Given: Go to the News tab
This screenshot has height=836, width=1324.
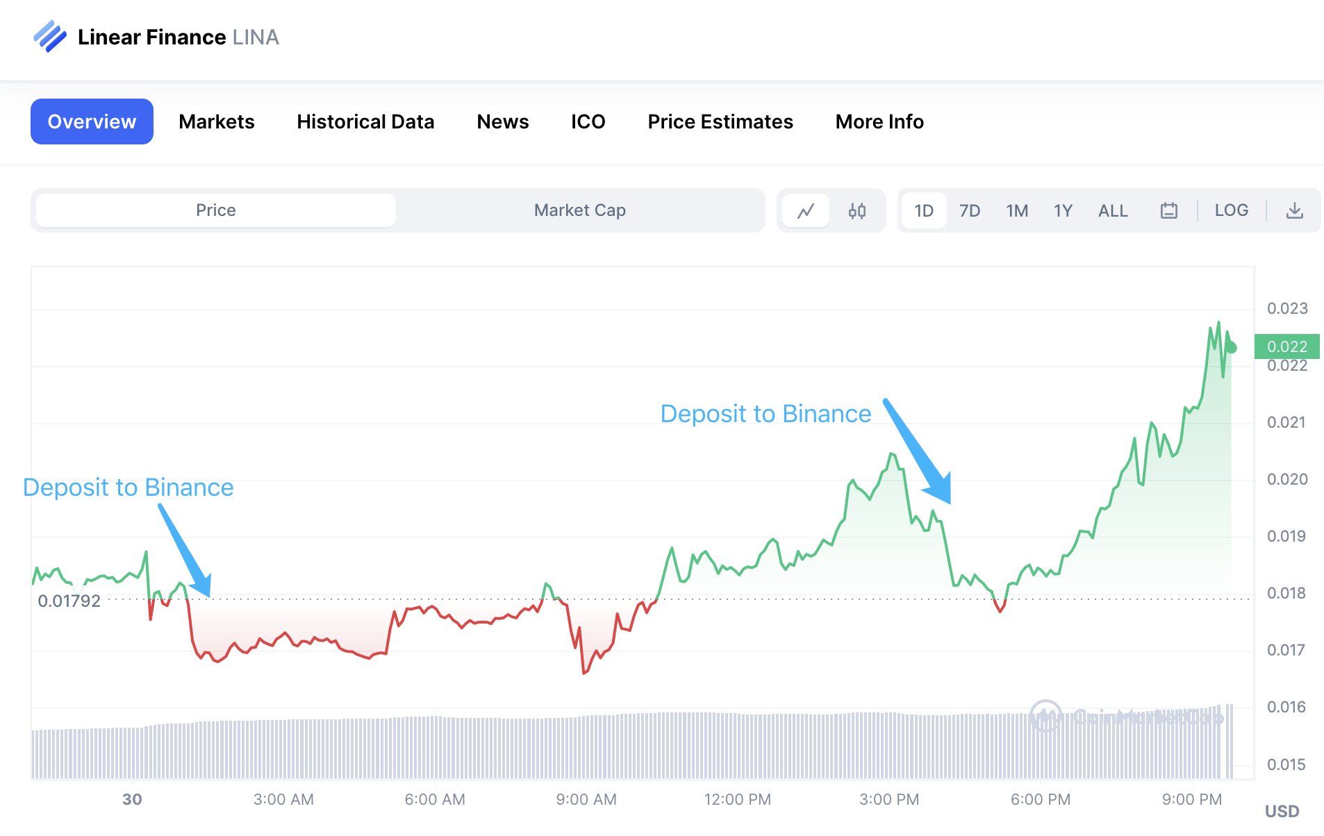Looking at the screenshot, I should [x=502, y=122].
